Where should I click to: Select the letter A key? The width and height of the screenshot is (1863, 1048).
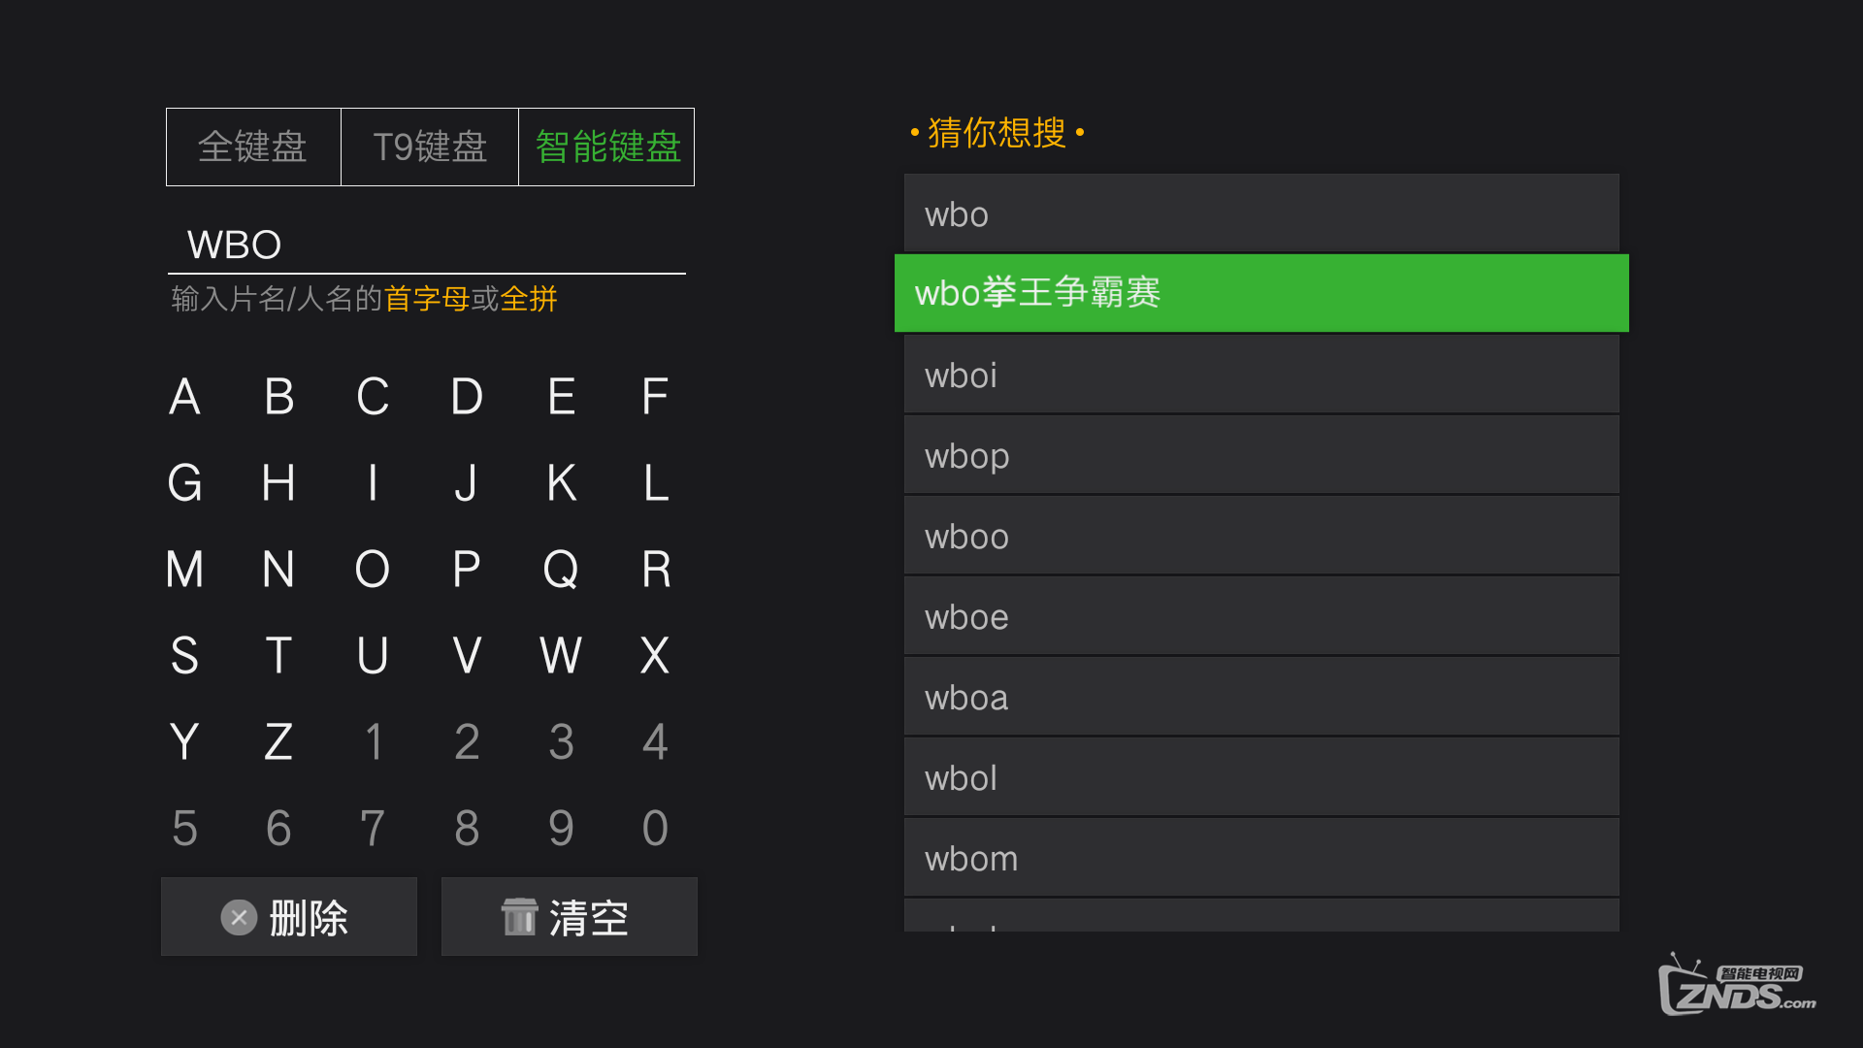tap(184, 397)
